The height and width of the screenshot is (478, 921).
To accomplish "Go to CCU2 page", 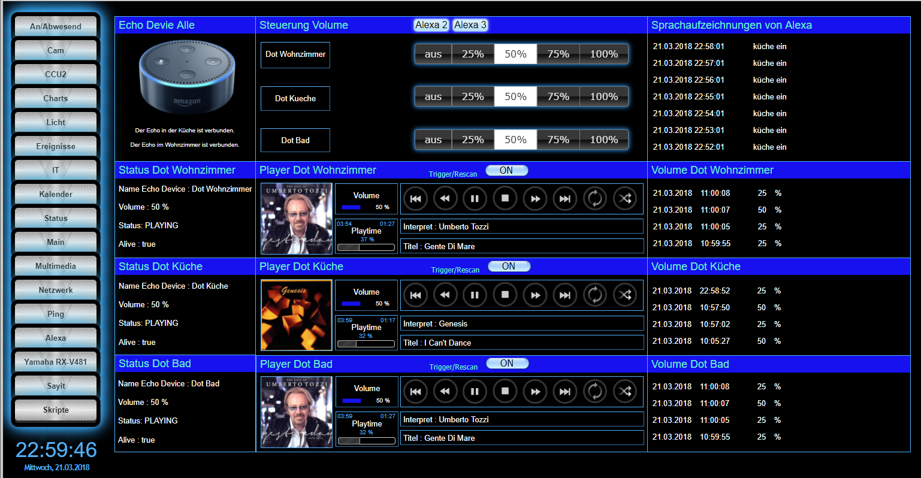I will [56, 74].
